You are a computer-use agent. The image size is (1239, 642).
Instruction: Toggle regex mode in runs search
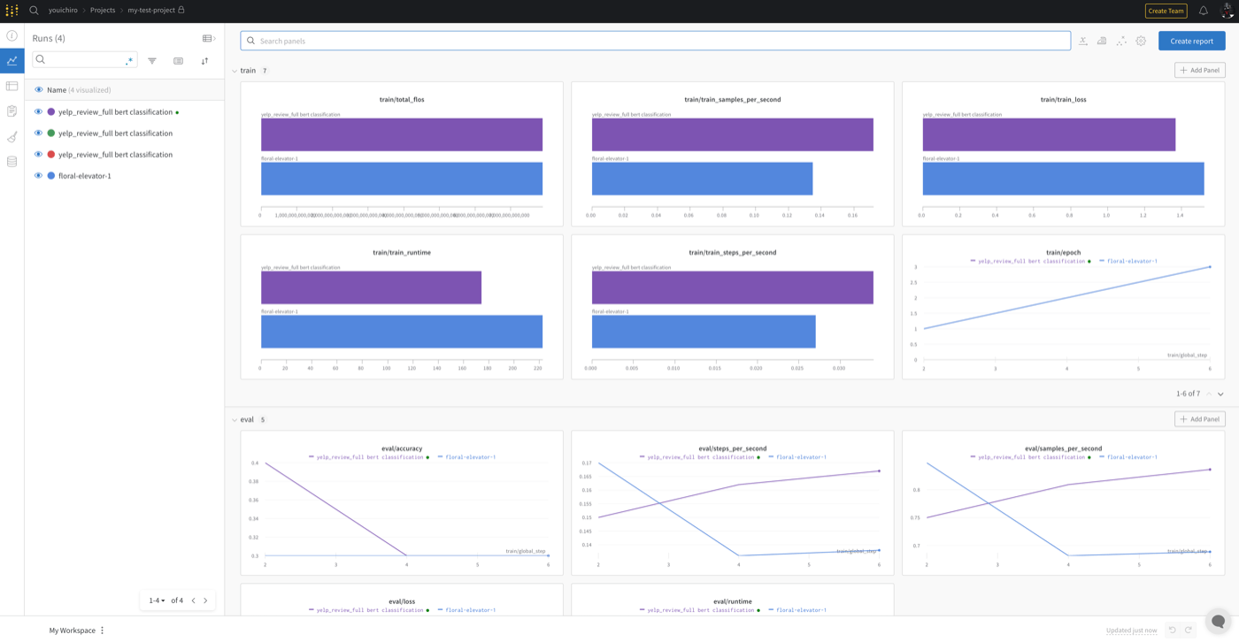coord(130,60)
